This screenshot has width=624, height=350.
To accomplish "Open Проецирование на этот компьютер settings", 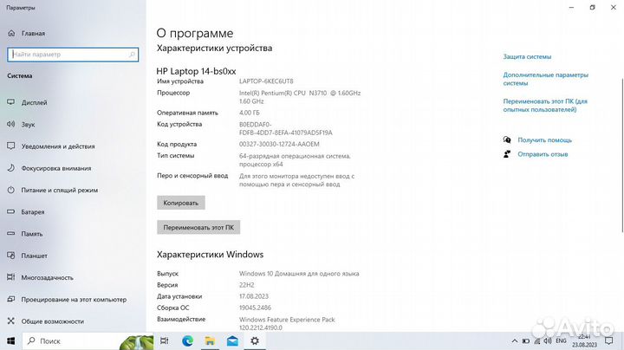I will tap(67, 300).
